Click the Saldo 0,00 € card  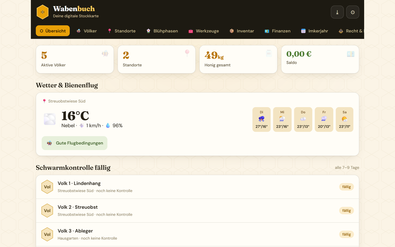(320, 59)
